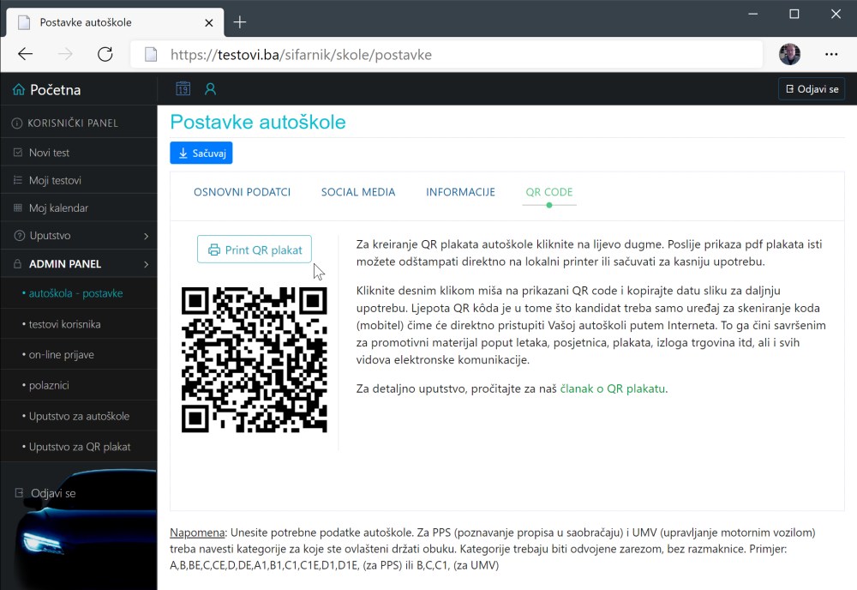Click the page icon in address bar
Screen dimensions: 857x590
tap(151, 54)
